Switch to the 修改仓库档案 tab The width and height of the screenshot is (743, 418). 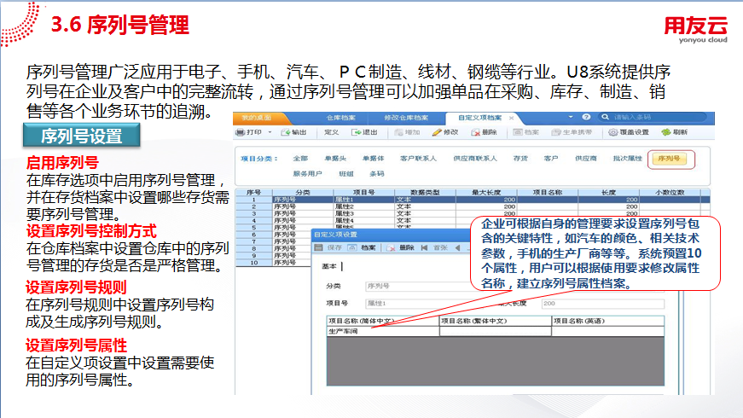[406, 118]
